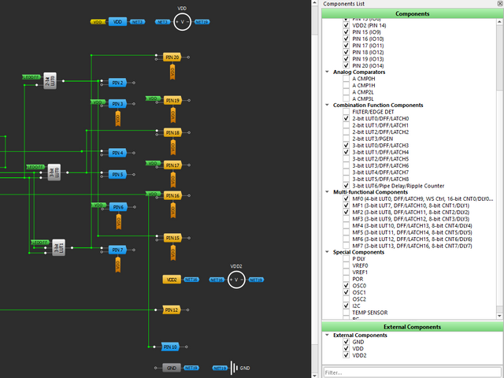The image size is (504, 378).
Task: Toggle the I2C component checkbox
Action: pyautogui.click(x=346, y=306)
